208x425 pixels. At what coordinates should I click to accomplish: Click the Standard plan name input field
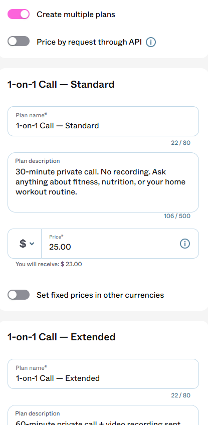pyautogui.click(x=103, y=121)
